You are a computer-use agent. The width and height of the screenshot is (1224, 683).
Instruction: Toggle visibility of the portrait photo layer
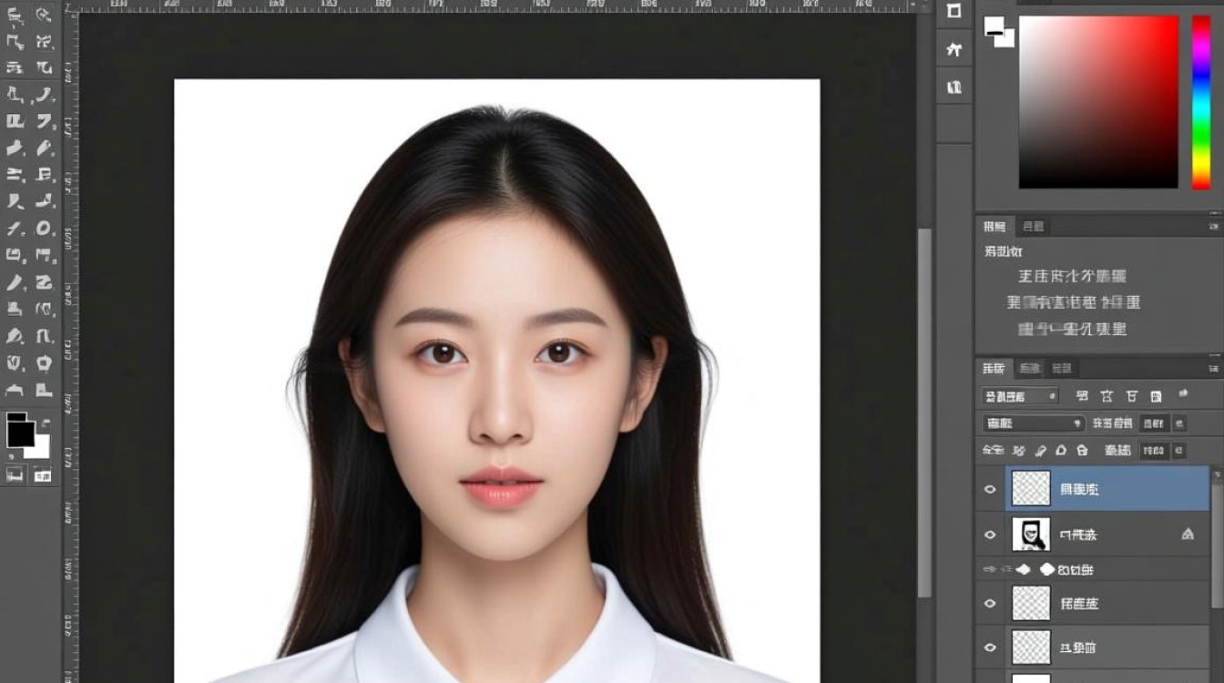990,535
